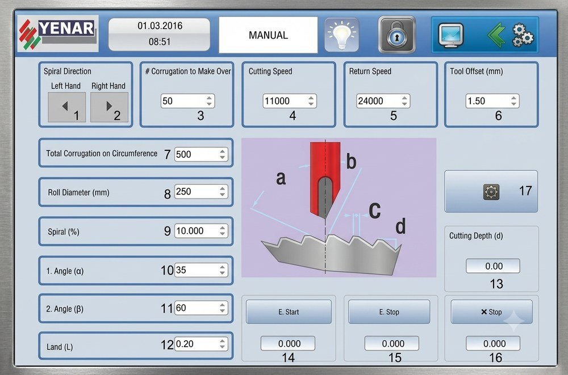Click the YENAR logo
568x375 pixels.
(x=58, y=34)
